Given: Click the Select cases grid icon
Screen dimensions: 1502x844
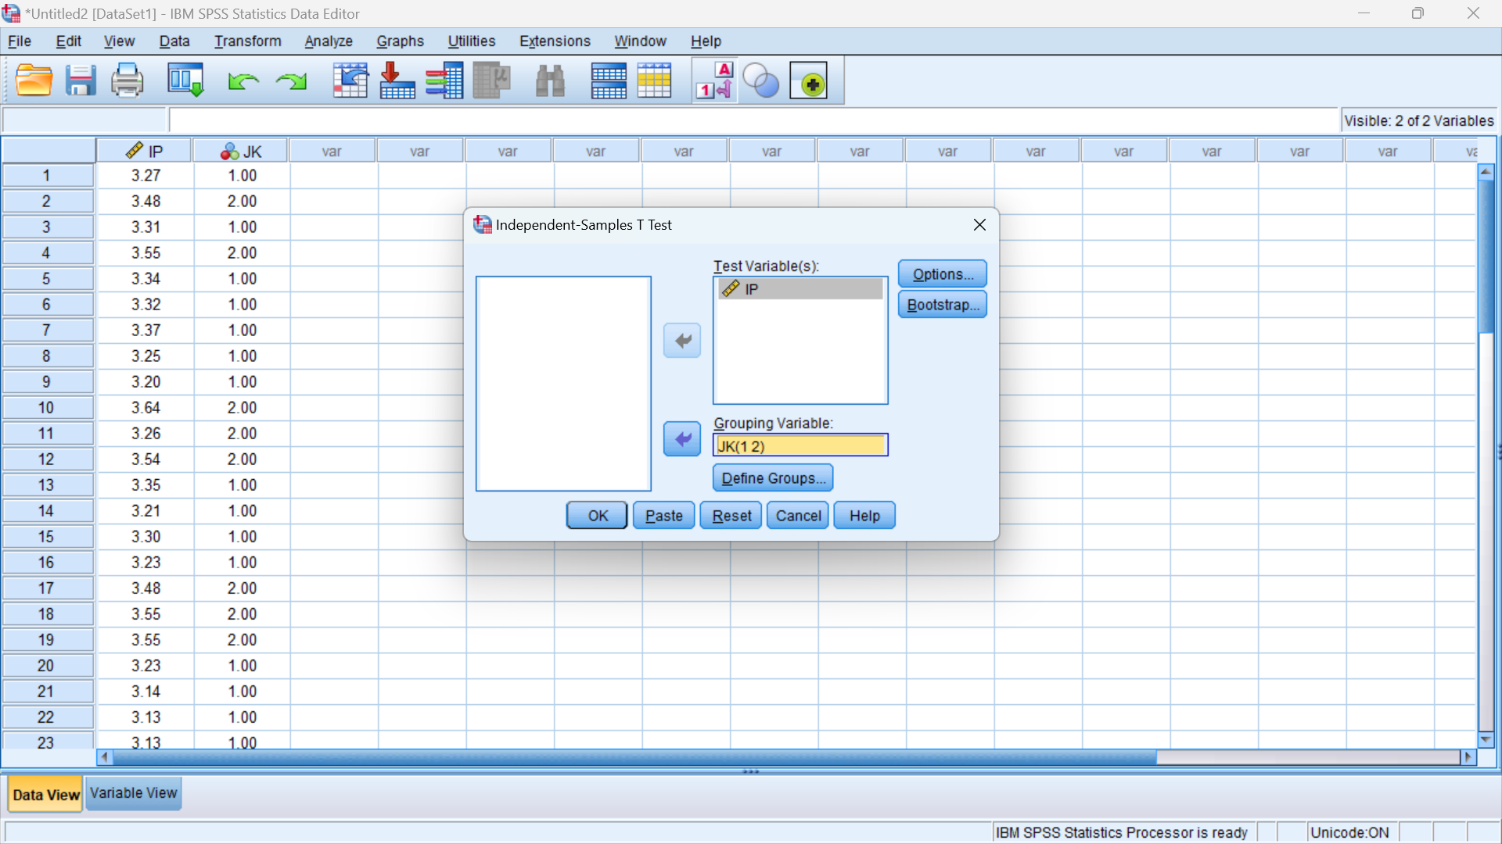Looking at the screenshot, I should pos(654,80).
